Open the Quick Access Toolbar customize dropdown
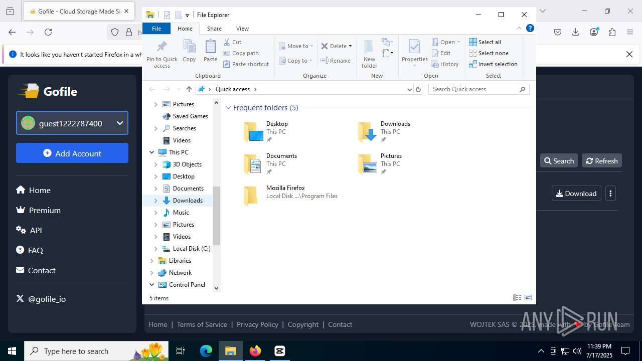This screenshot has width=642, height=361. [187, 15]
